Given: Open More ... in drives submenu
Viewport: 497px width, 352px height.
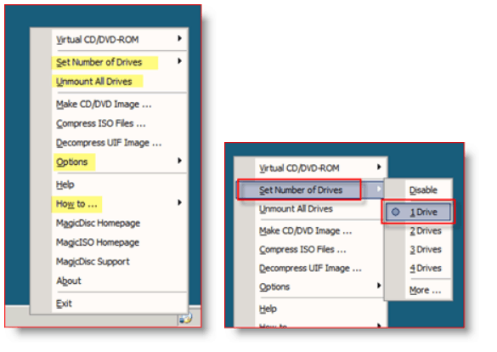Looking at the screenshot, I should coord(425,290).
